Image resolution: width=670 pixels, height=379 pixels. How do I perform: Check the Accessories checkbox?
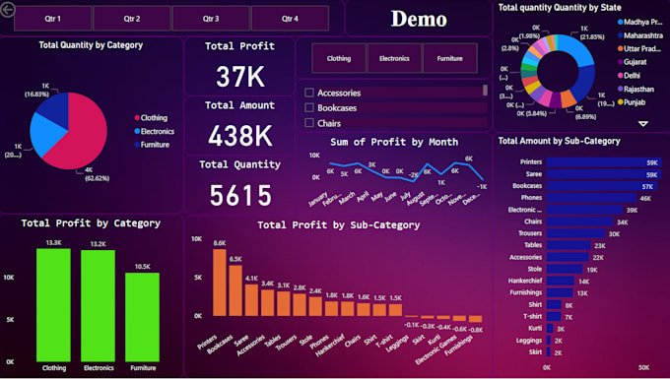pos(309,93)
